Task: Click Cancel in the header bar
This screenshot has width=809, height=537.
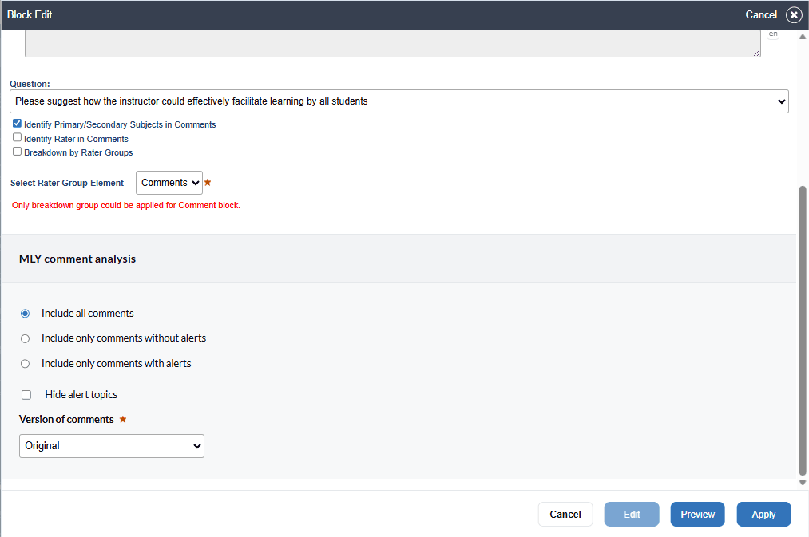Action: (760, 15)
